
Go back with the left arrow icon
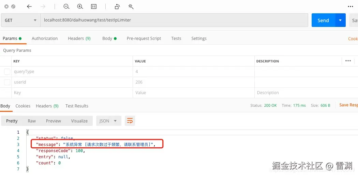[29, 6]
